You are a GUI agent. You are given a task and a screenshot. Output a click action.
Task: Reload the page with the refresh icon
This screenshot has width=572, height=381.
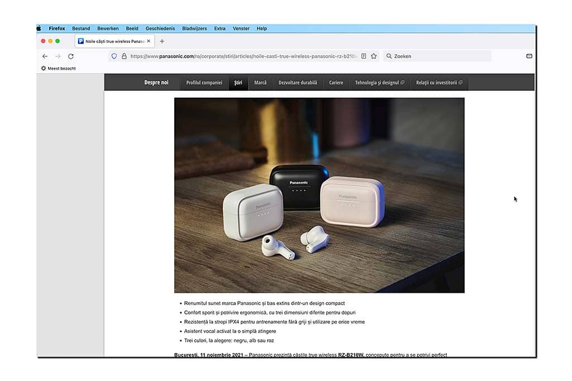pos(71,56)
